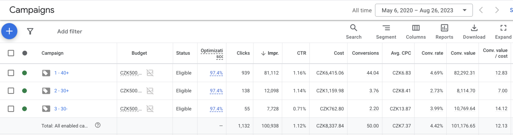Screen dimensions: 513x135
Task: Tick the checkbox for campaign 2 - 30+
Action: click(11, 91)
